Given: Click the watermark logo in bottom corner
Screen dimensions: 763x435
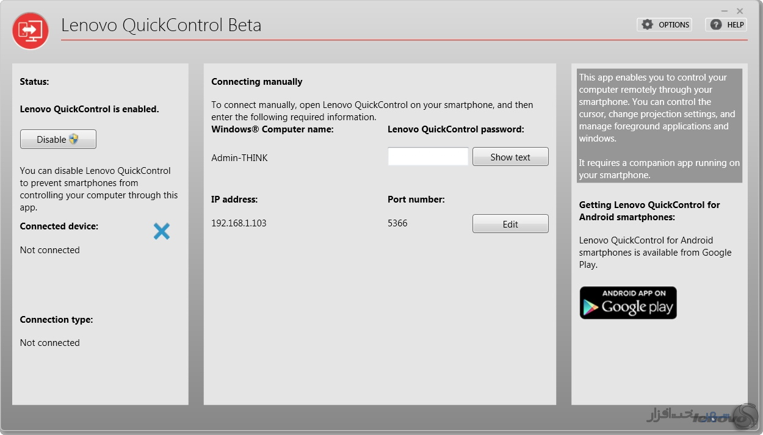Looking at the screenshot, I should tap(702, 415).
